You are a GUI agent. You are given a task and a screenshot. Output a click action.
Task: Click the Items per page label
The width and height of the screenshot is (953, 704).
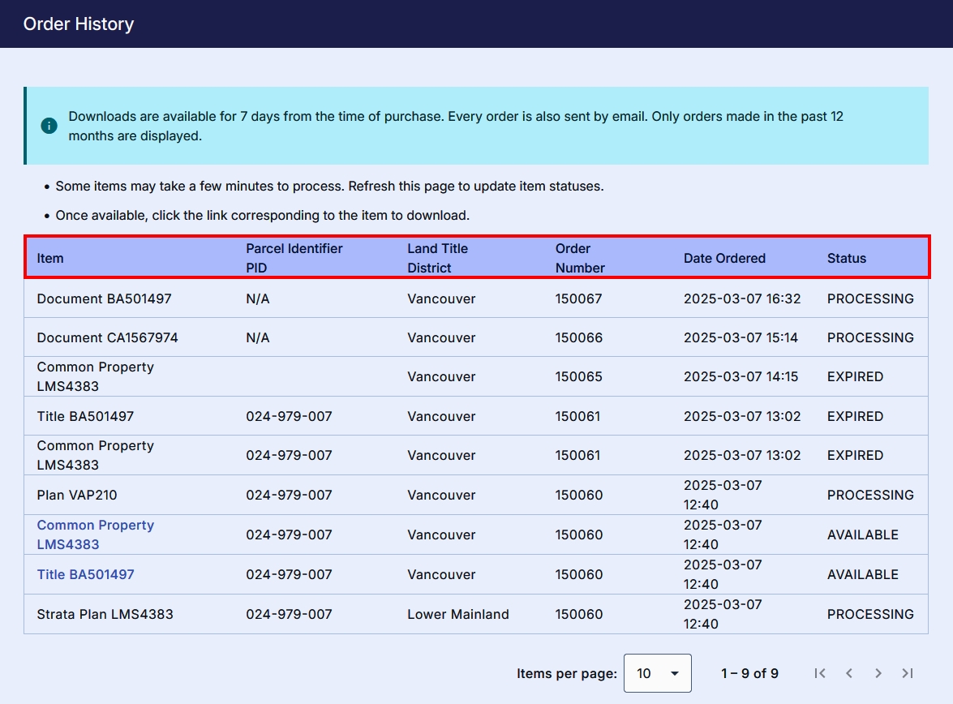coord(566,673)
